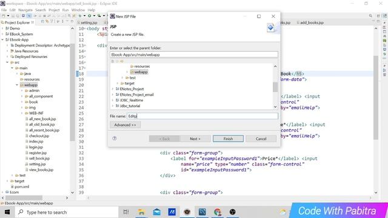Click the Debug bug toolbar icon
This screenshot has width=388, height=218.
pyautogui.click(x=80, y=16)
